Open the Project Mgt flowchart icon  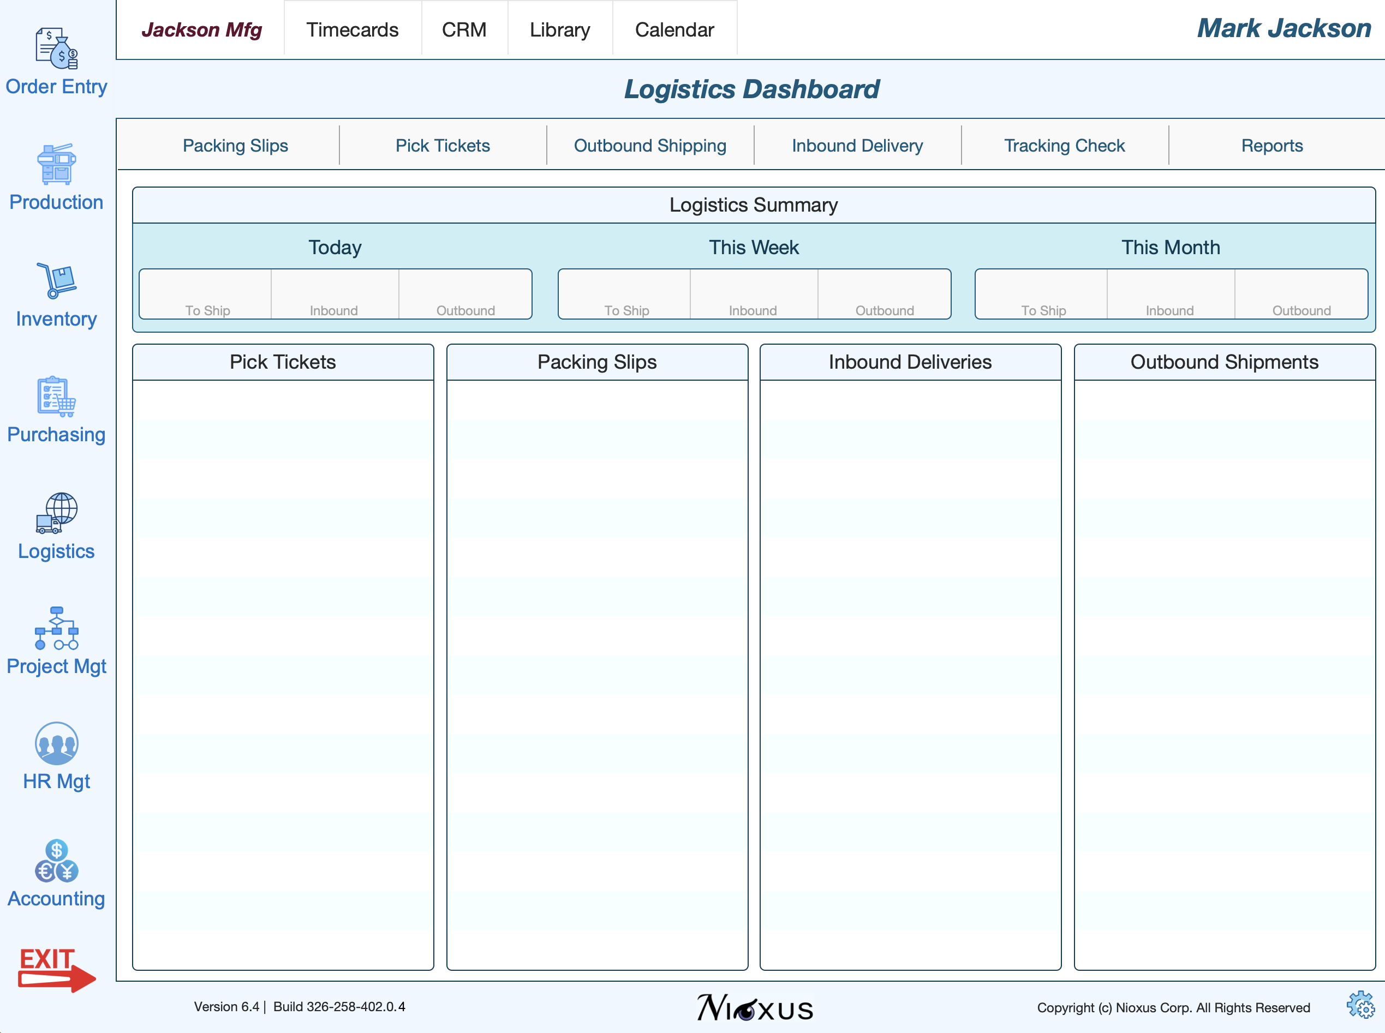[x=56, y=628]
